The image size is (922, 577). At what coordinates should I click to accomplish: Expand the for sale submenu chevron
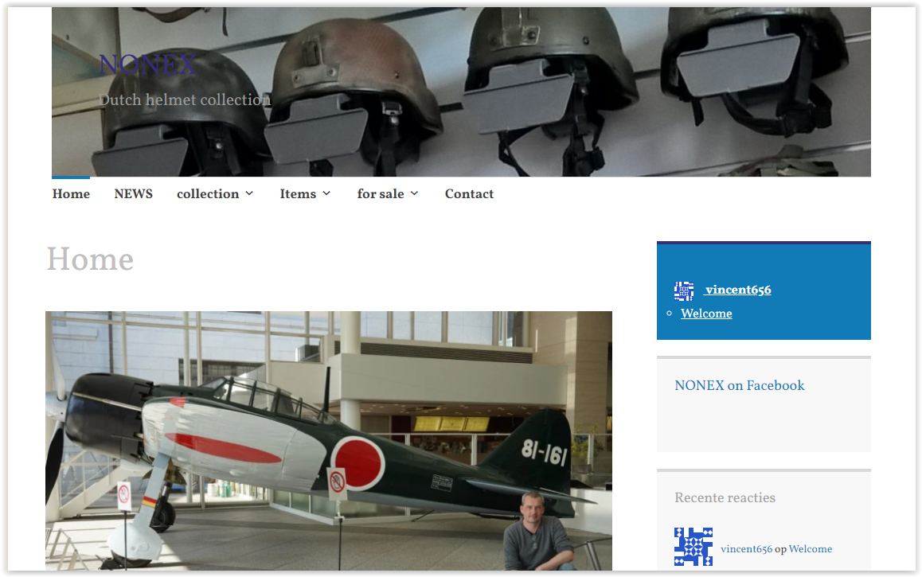click(415, 193)
